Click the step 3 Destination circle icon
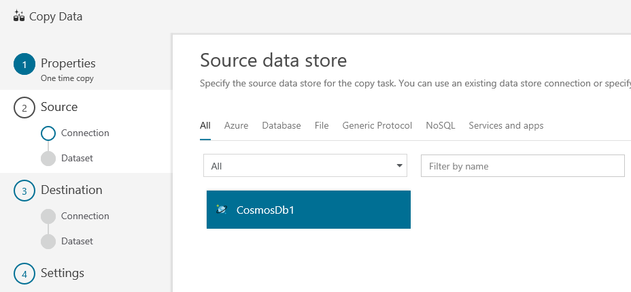This screenshot has width=631, height=292. click(x=24, y=191)
